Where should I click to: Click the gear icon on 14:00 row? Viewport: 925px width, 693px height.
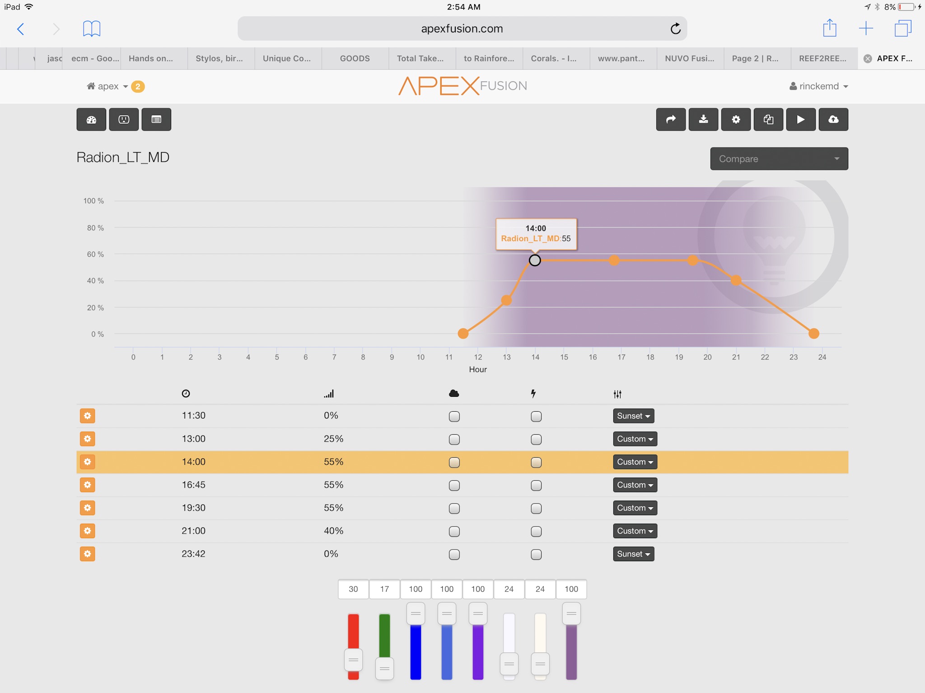point(87,461)
